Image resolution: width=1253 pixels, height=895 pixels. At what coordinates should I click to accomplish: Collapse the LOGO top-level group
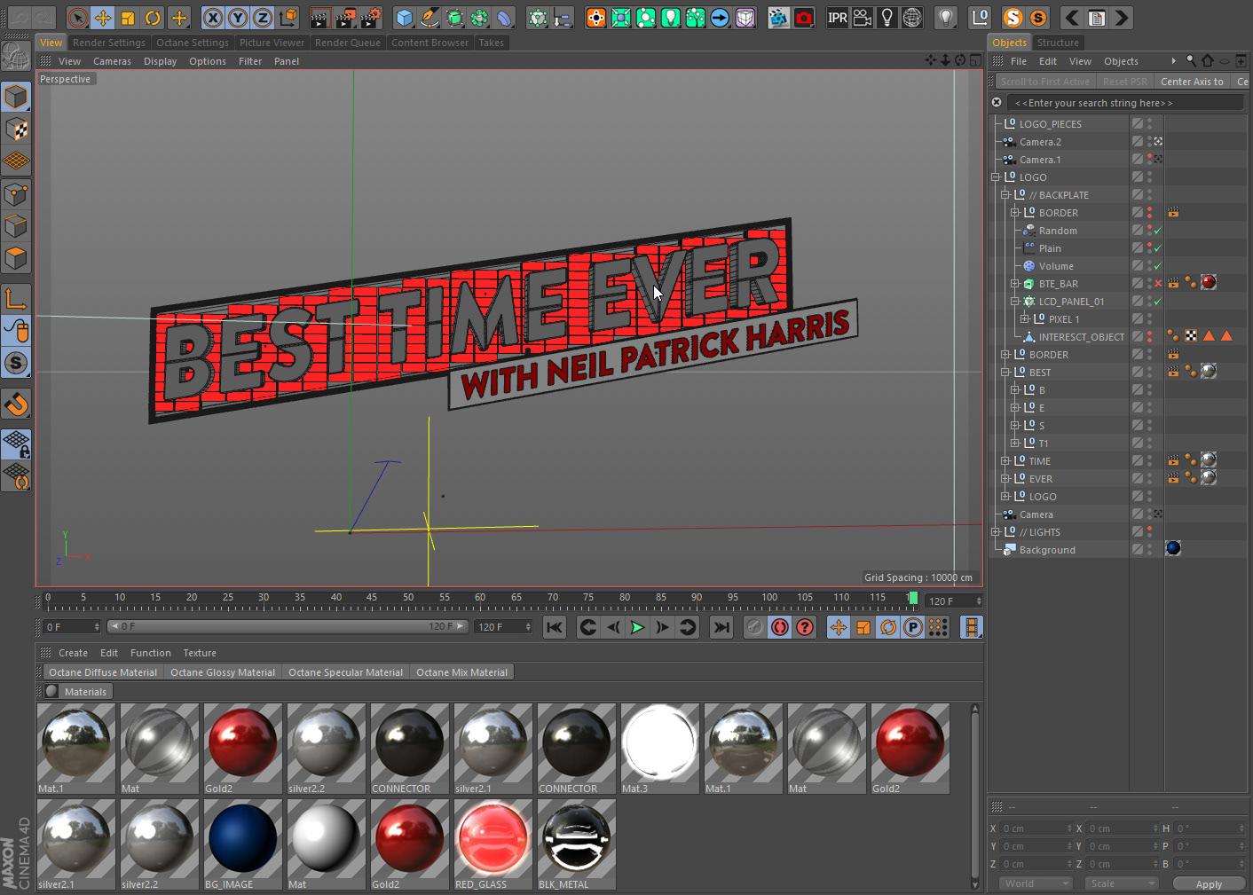click(996, 177)
